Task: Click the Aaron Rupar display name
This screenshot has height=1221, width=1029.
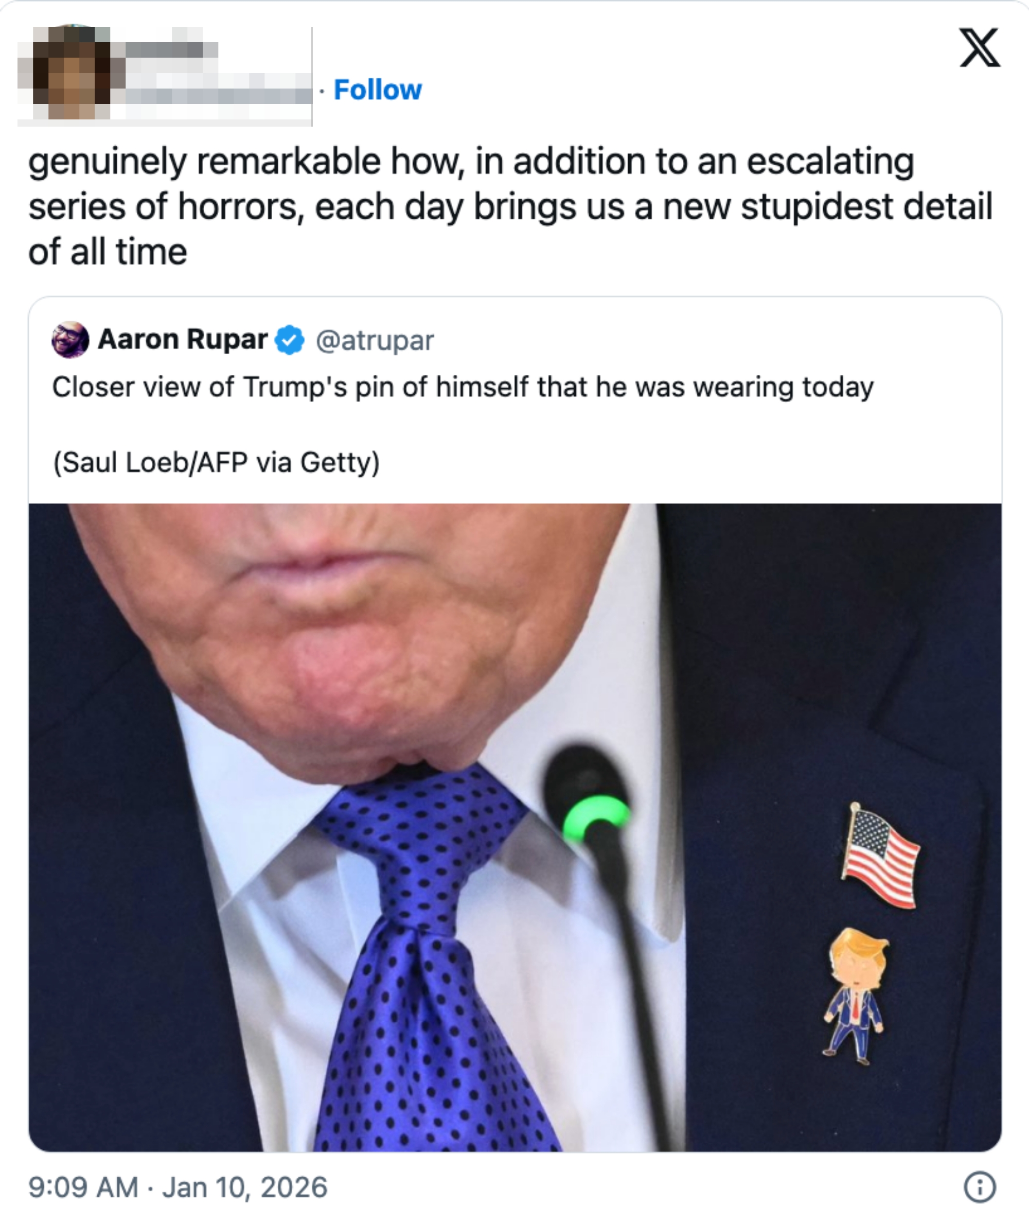Action: [183, 340]
